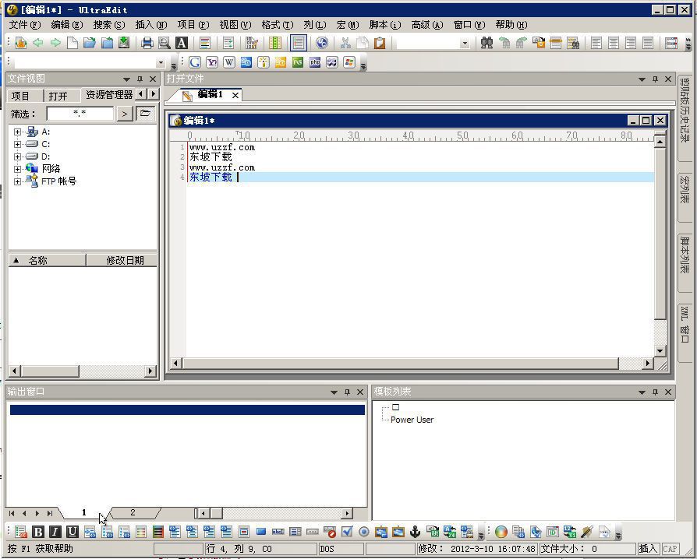This screenshot has width=697, height=559.
Task: Switch to the 项目 tab
Action: (20, 96)
